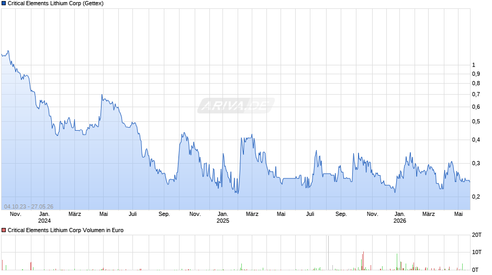The height and width of the screenshot is (275, 492).
Task: Click price axis label '0,6'
Action: tap(476, 107)
